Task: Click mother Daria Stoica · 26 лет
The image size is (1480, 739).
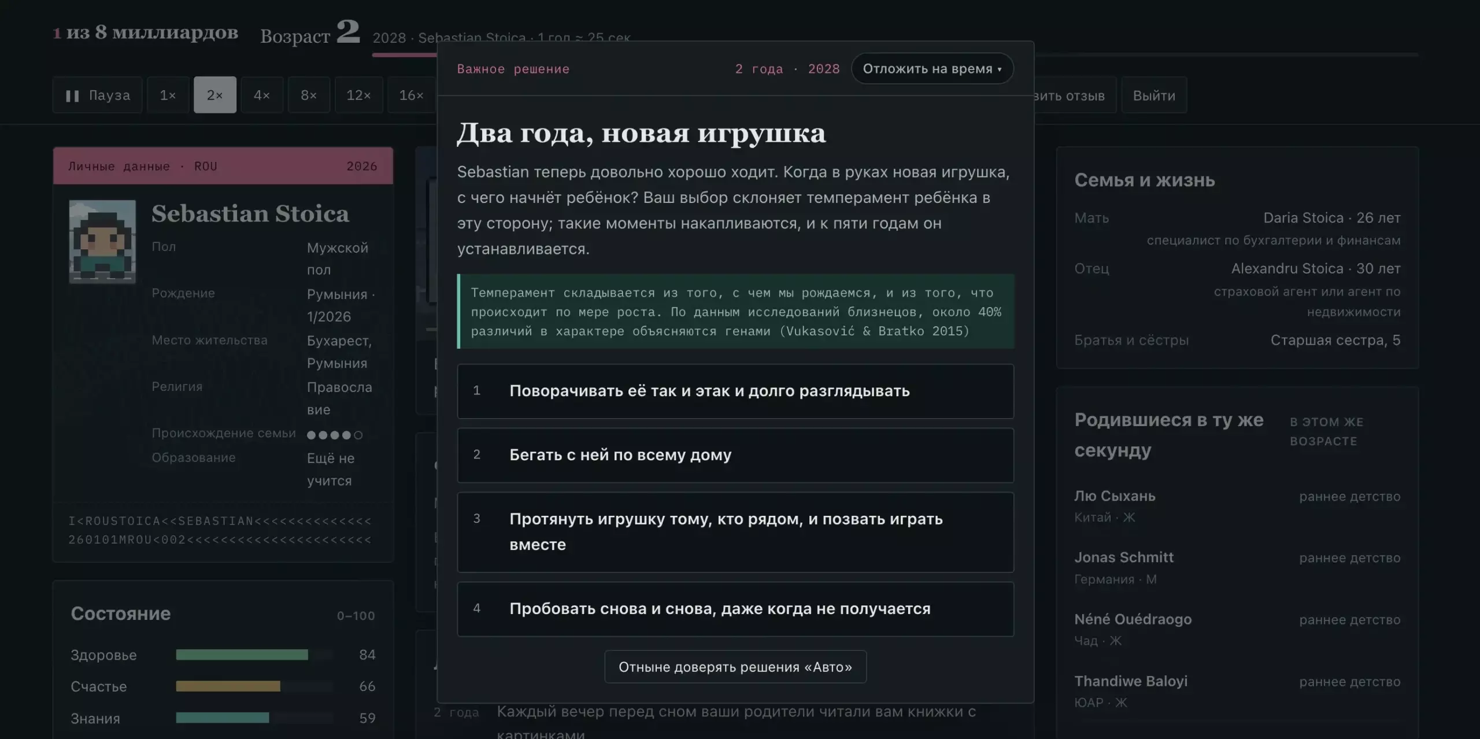Action: [1331, 218]
